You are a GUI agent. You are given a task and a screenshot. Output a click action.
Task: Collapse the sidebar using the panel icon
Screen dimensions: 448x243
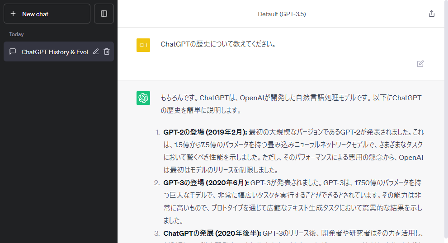(x=104, y=14)
